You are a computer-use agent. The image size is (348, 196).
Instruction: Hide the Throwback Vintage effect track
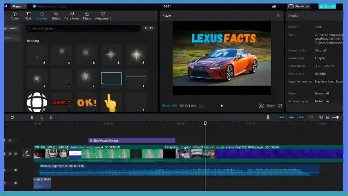click(10, 141)
